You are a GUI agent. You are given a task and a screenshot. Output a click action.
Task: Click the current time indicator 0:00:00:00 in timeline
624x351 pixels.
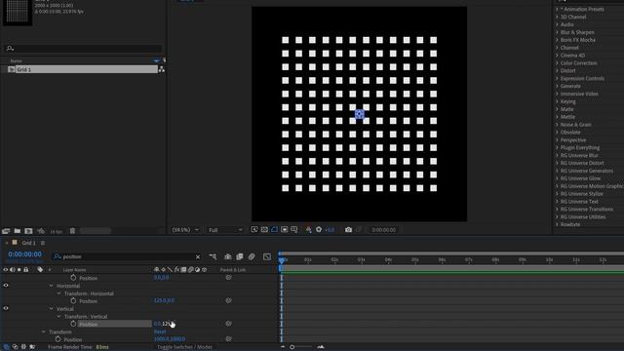coord(24,254)
